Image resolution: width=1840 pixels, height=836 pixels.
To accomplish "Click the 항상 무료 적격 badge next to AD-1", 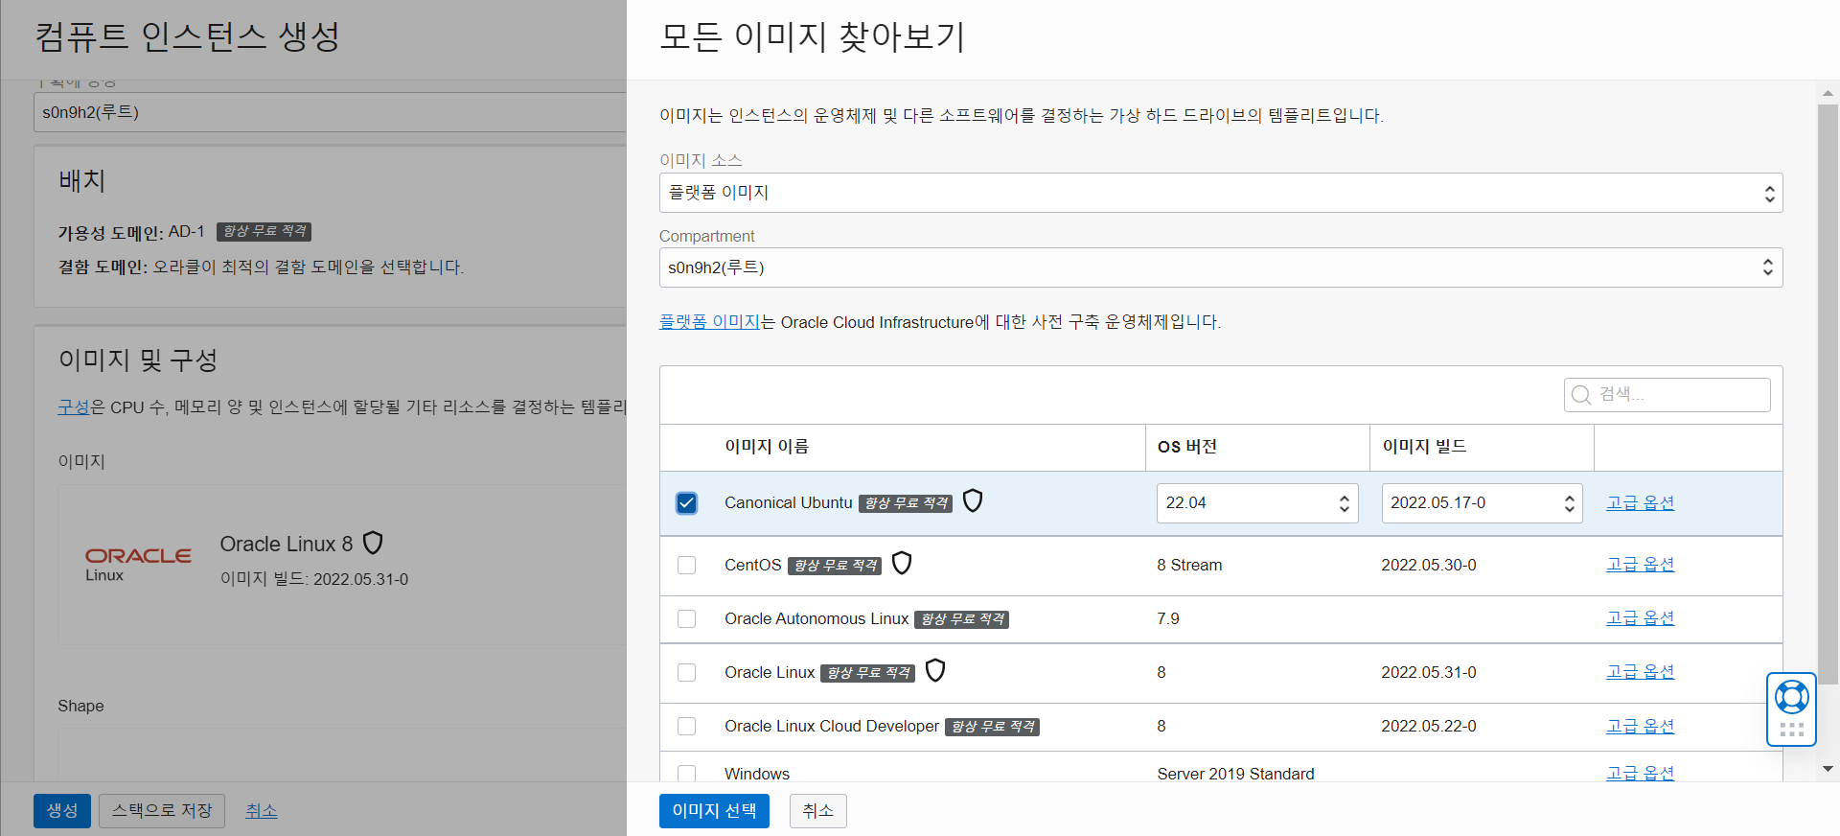I will (x=264, y=232).
